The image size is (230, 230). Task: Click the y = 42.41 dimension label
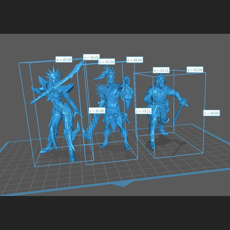(91, 57)
